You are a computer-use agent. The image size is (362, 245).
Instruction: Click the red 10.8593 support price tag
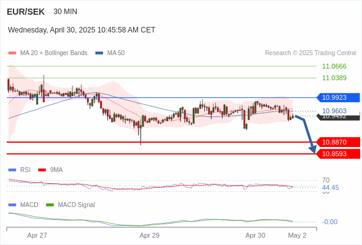(338, 154)
